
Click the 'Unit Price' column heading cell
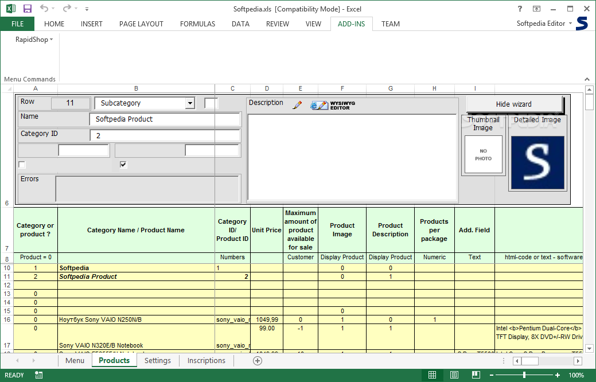coord(267,230)
